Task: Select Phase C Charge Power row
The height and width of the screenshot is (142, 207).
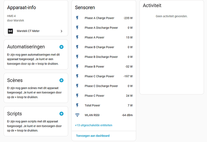Action: pyautogui.click(x=104, y=76)
